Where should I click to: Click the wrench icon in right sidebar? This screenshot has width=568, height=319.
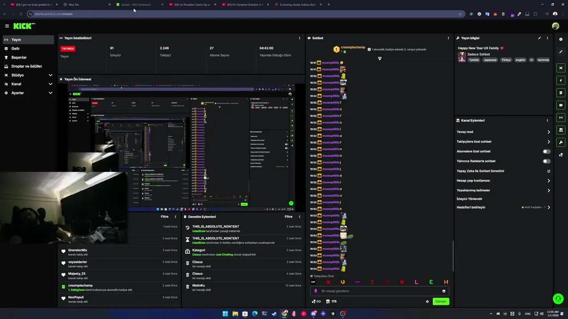[561, 143]
